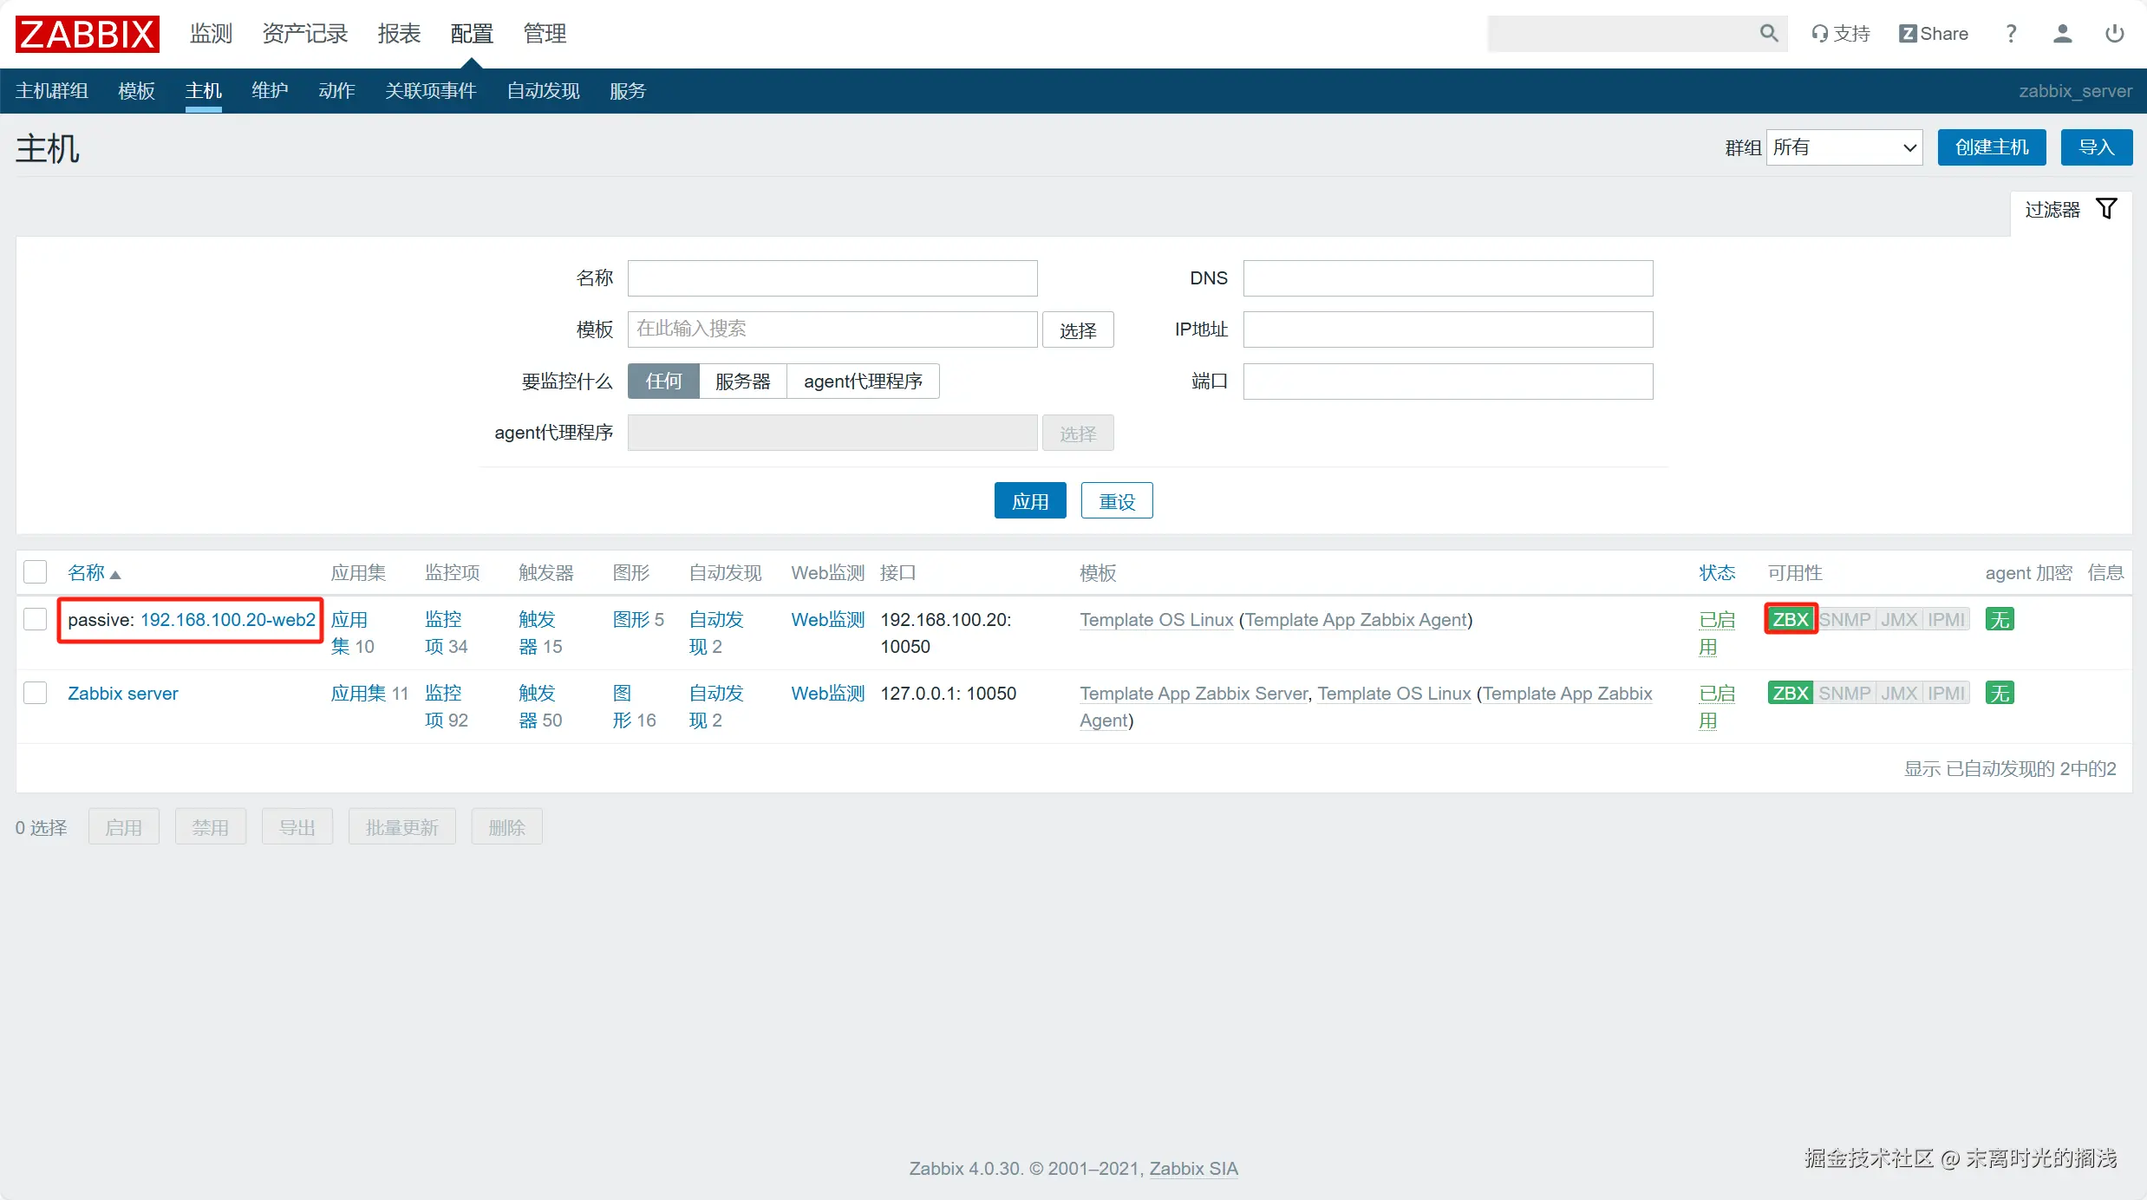Screen dimensions: 2147x1200
Task: Check the select-all hosts checkbox
Action: pos(36,572)
